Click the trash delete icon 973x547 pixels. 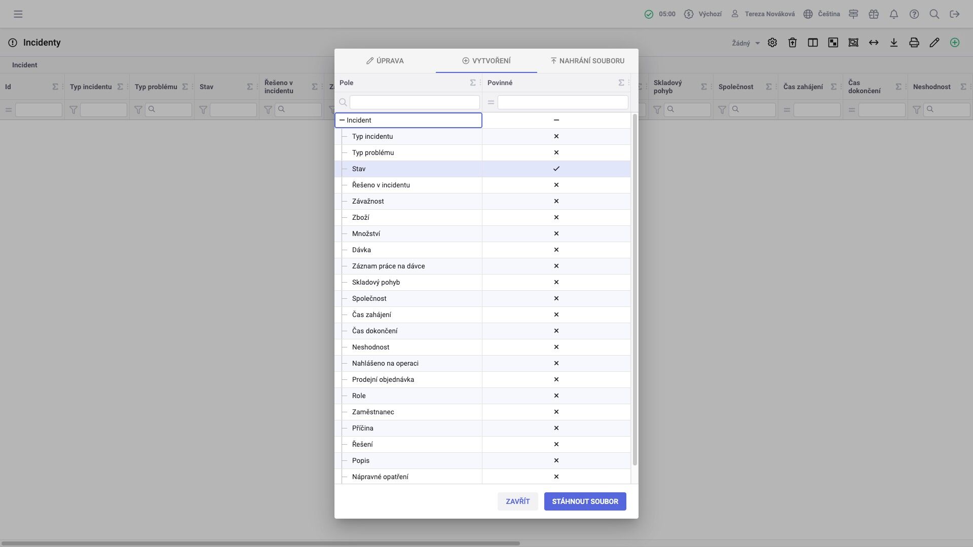792,43
